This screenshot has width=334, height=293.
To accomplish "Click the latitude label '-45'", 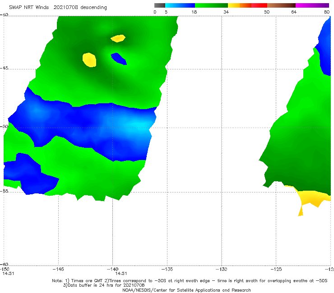I will 4,68.
